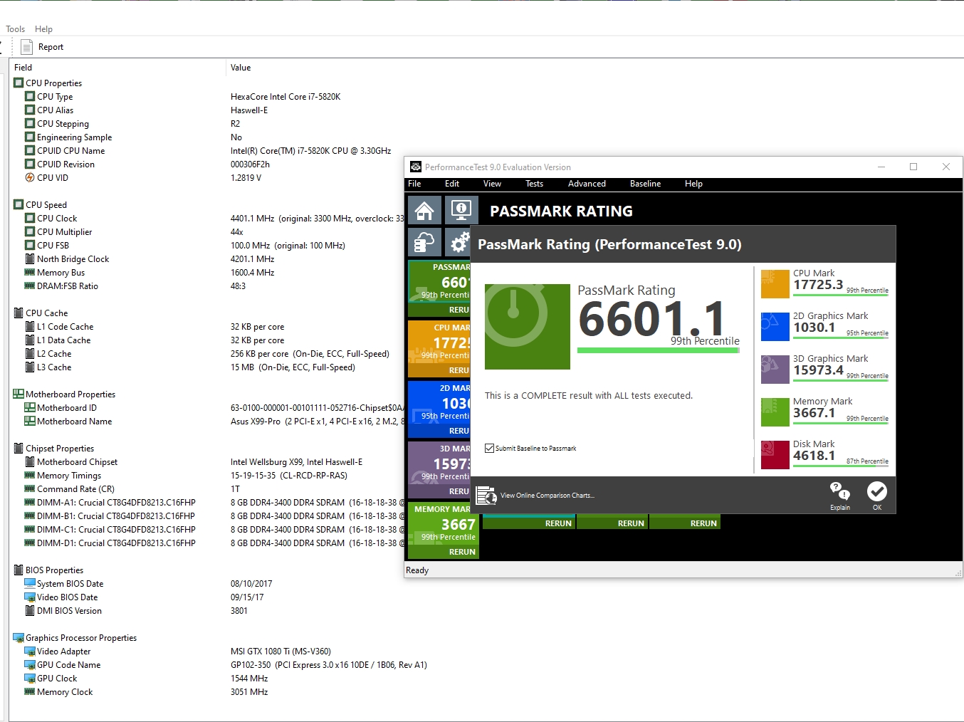
Task: Select the blue 2D Graphics Mark icon
Action: pyautogui.click(x=775, y=327)
